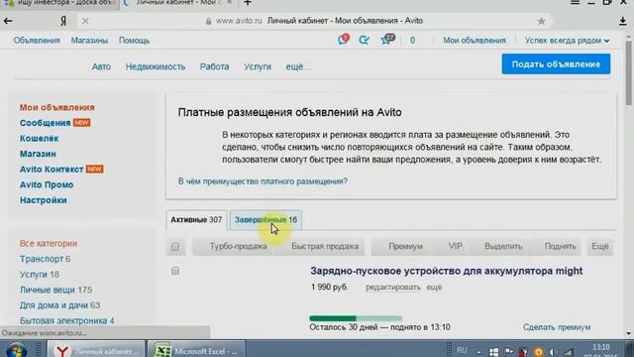Go to Мои объявления in header

475,41
